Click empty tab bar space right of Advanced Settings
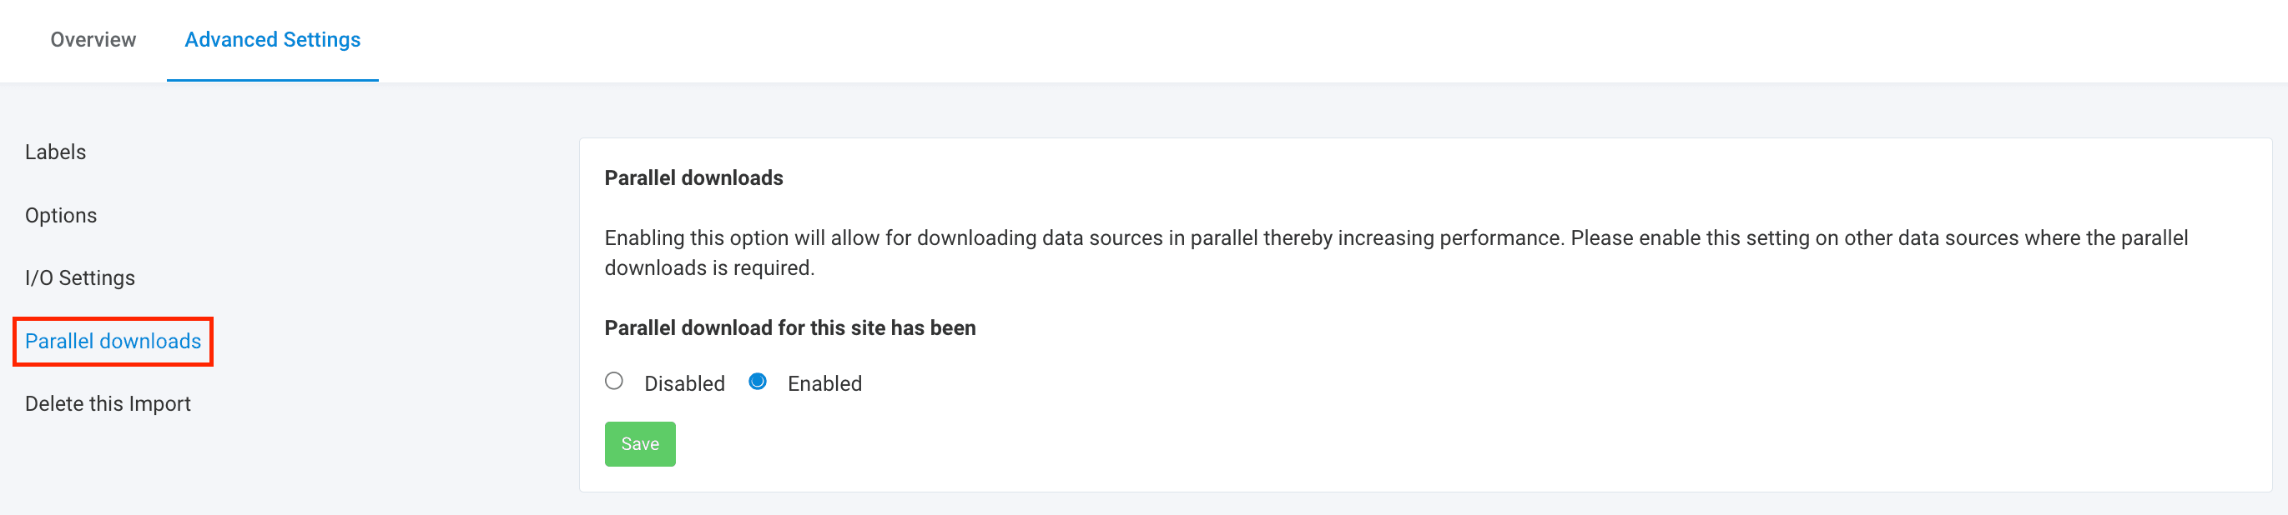 click(1243, 40)
